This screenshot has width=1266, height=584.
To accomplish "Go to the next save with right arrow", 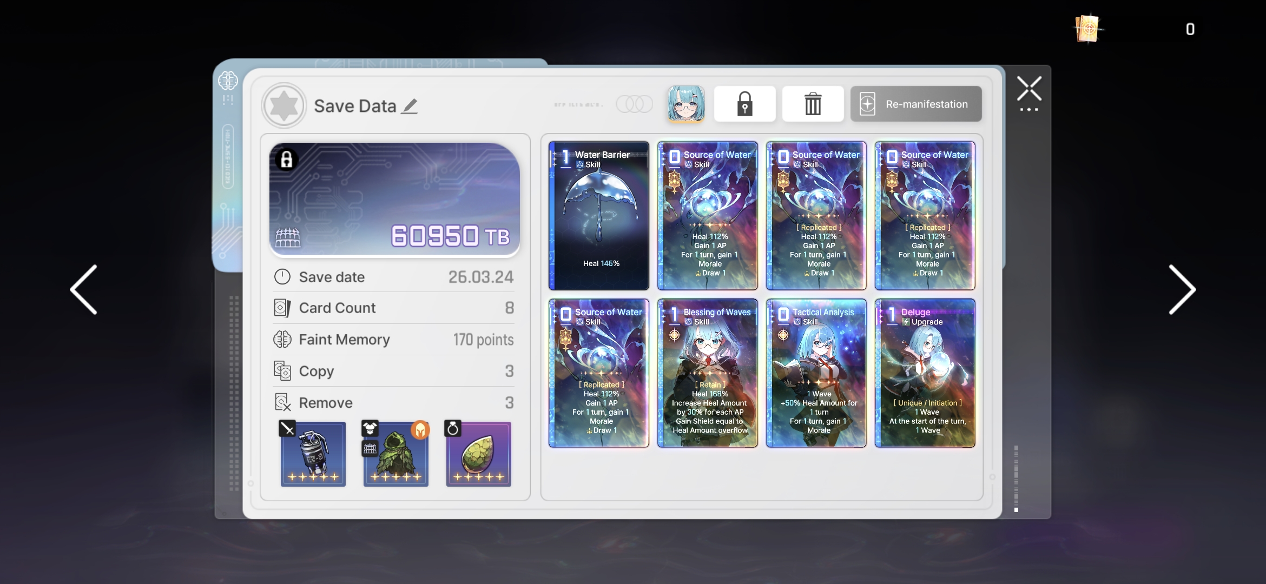I will point(1182,290).
